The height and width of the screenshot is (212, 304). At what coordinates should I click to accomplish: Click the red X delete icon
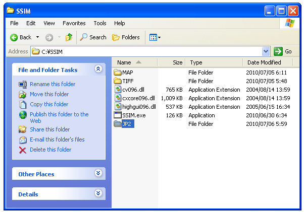23,150
